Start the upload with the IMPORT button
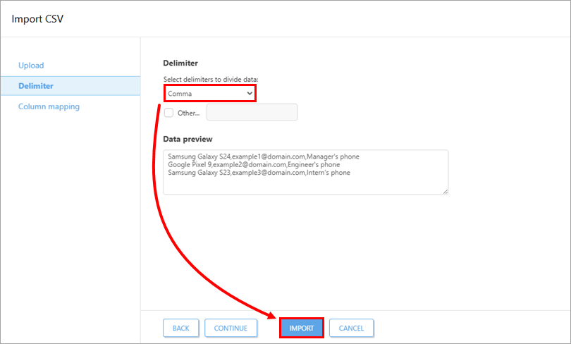 302,328
